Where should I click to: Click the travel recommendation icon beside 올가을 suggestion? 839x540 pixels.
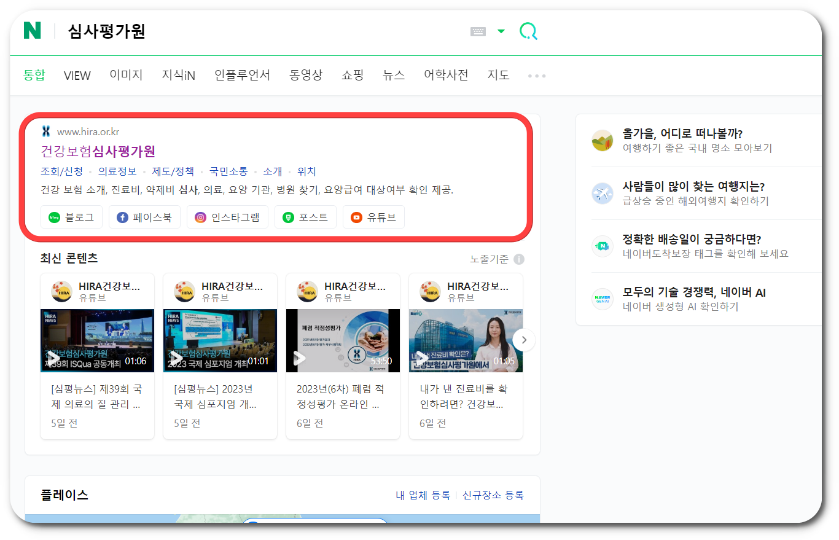click(602, 139)
